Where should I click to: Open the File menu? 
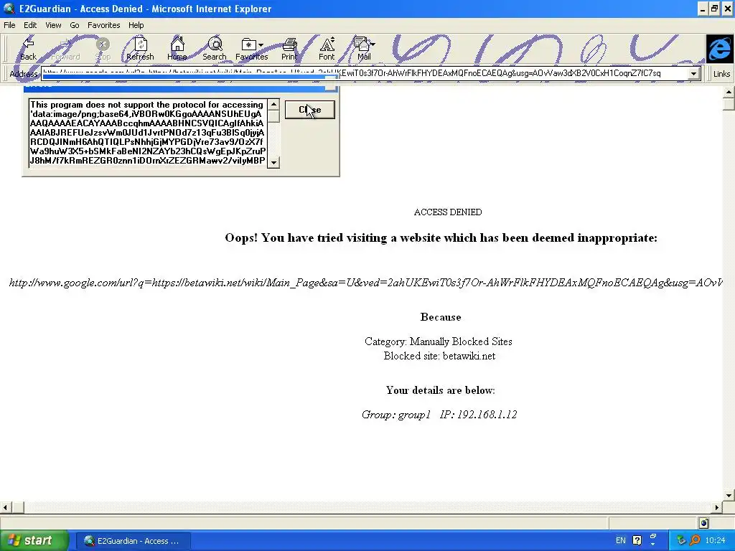coord(9,25)
